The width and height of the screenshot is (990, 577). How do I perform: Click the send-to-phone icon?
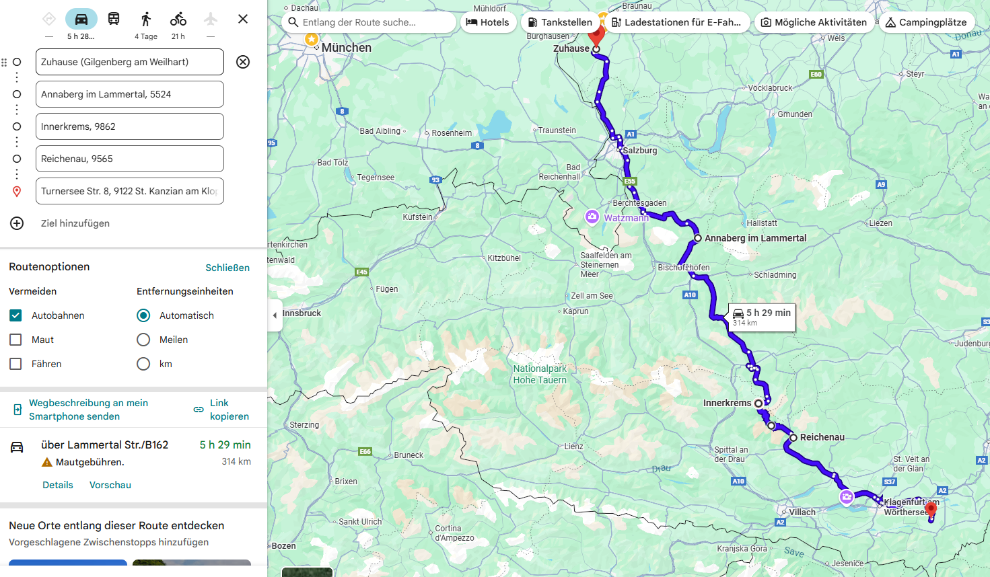[17, 410]
